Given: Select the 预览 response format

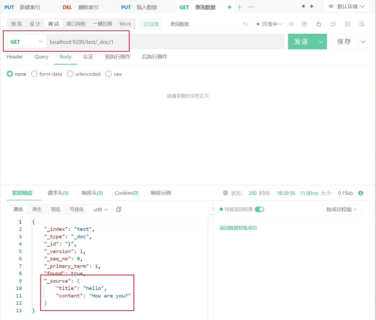Looking at the screenshot, I should pyautogui.click(x=56, y=209).
